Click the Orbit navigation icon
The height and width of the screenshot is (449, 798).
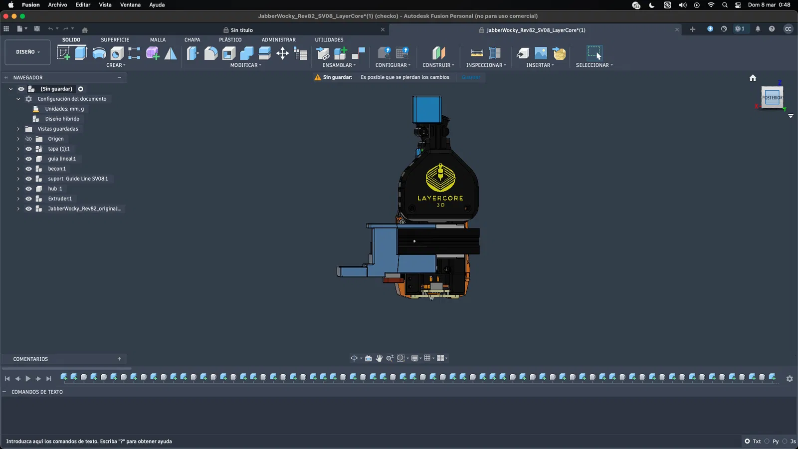pos(354,358)
